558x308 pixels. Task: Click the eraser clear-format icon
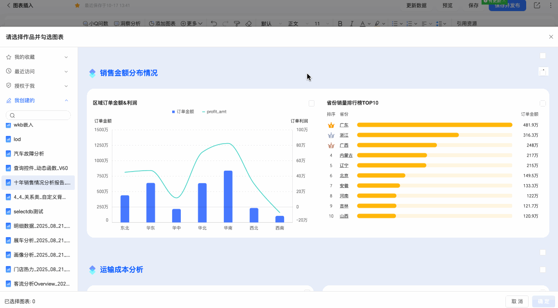pyautogui.click(x=249, y=24)
